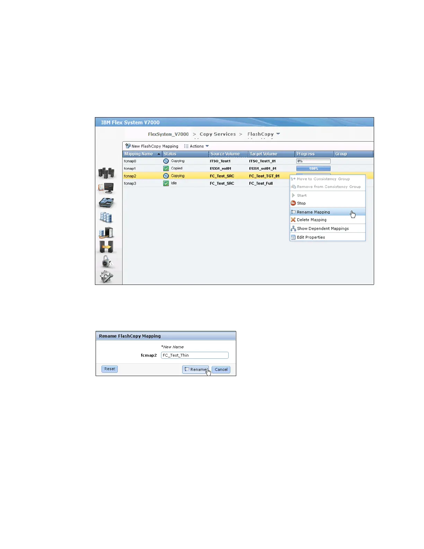Sort by Status column header
This screenshot has width=424, height=549.
(x=186, y=154)
